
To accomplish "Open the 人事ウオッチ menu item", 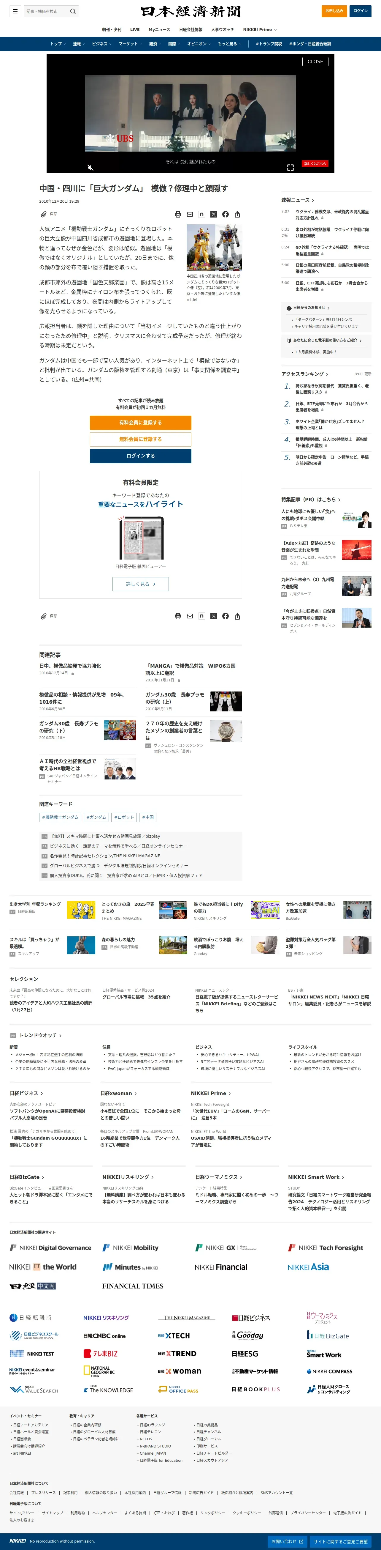I will [x=222, y=29].
